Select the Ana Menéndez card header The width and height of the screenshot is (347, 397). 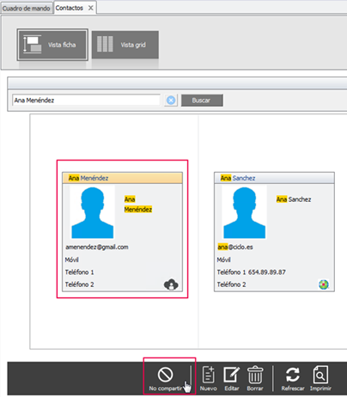[122, 178]
